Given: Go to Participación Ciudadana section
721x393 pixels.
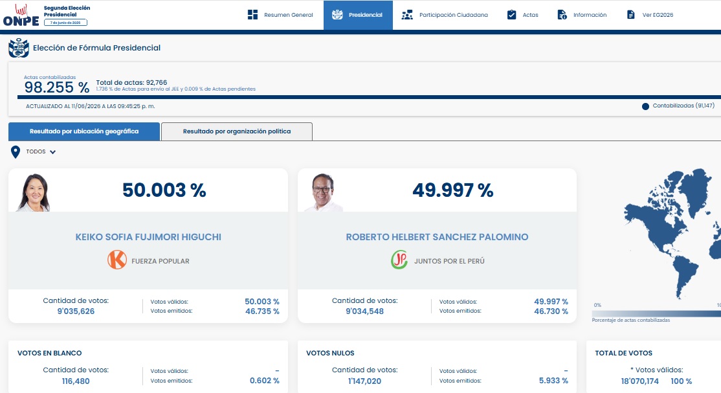Looking at the screenshot, I should (x=444, y=15).
